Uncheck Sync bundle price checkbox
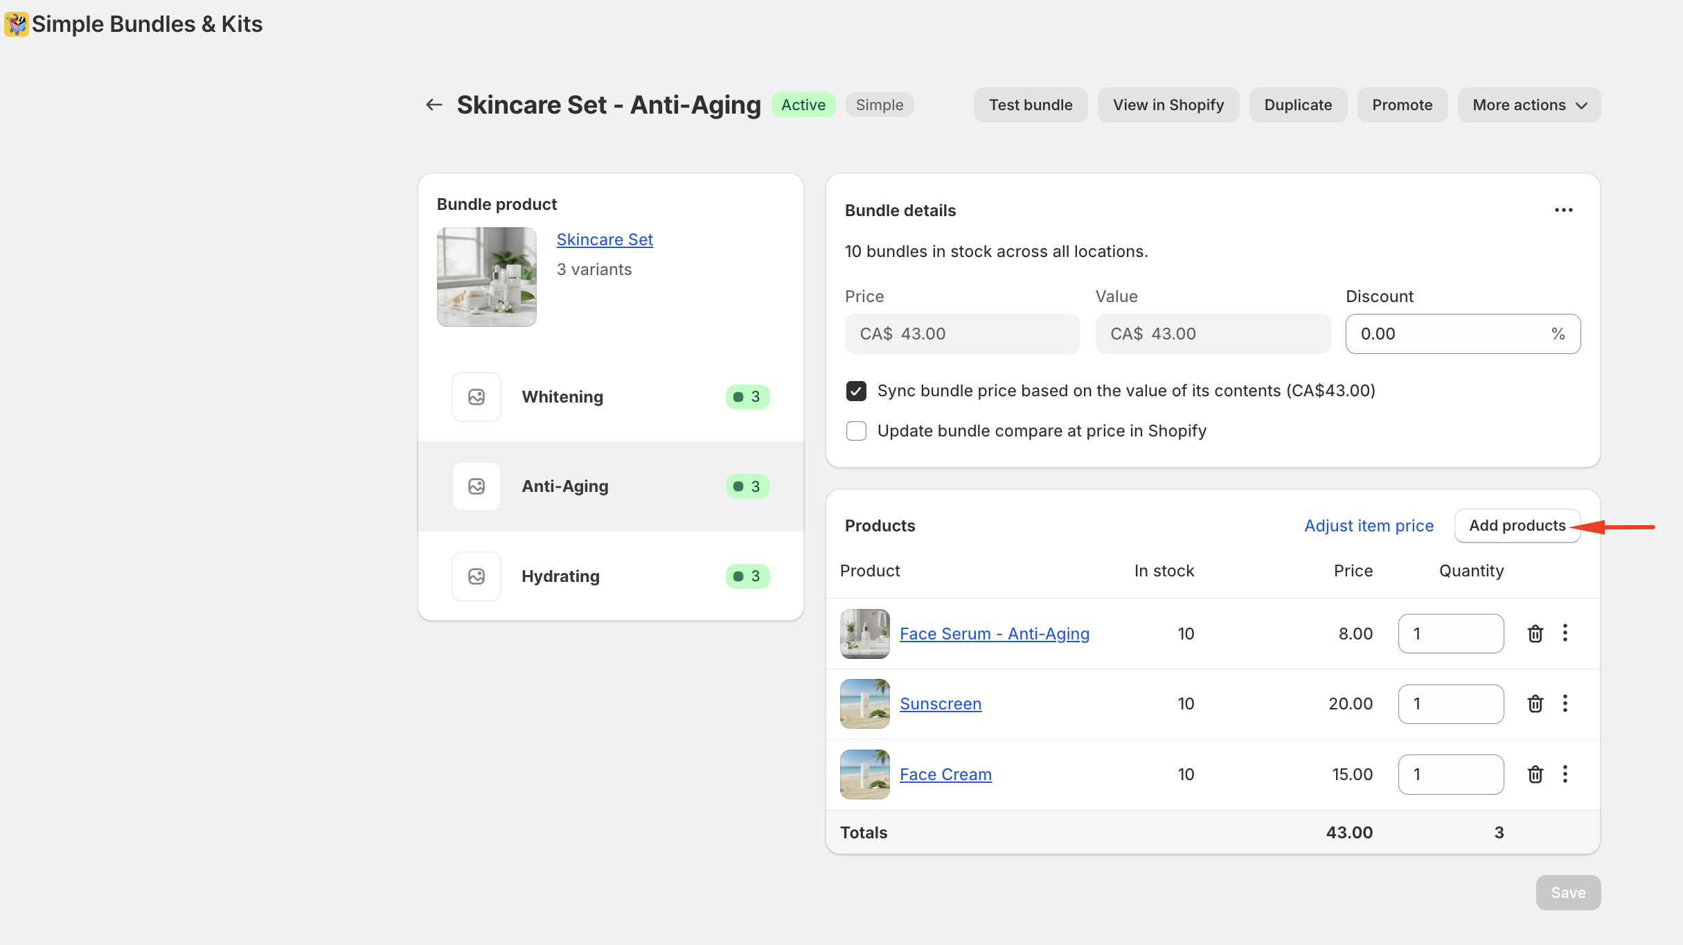The width and height of the screenshot is (1683, 945). (x=856, y=391)
